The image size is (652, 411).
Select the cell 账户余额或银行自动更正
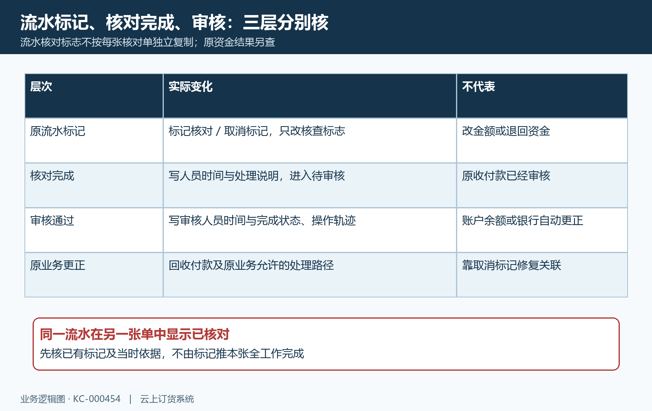(542, 230)
